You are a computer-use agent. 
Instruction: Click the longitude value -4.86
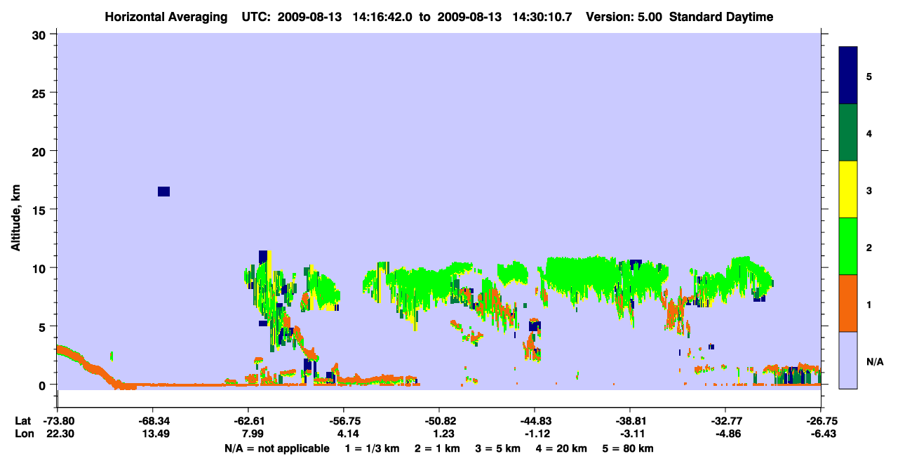click(x=727, y=434)
